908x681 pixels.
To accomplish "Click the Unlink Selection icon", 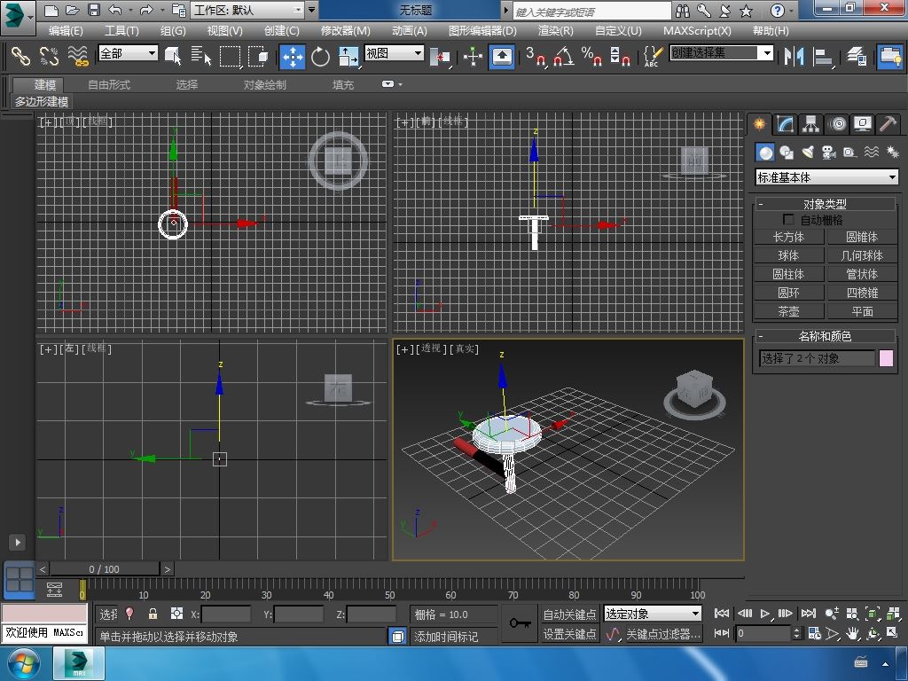I will pos(50,56).
